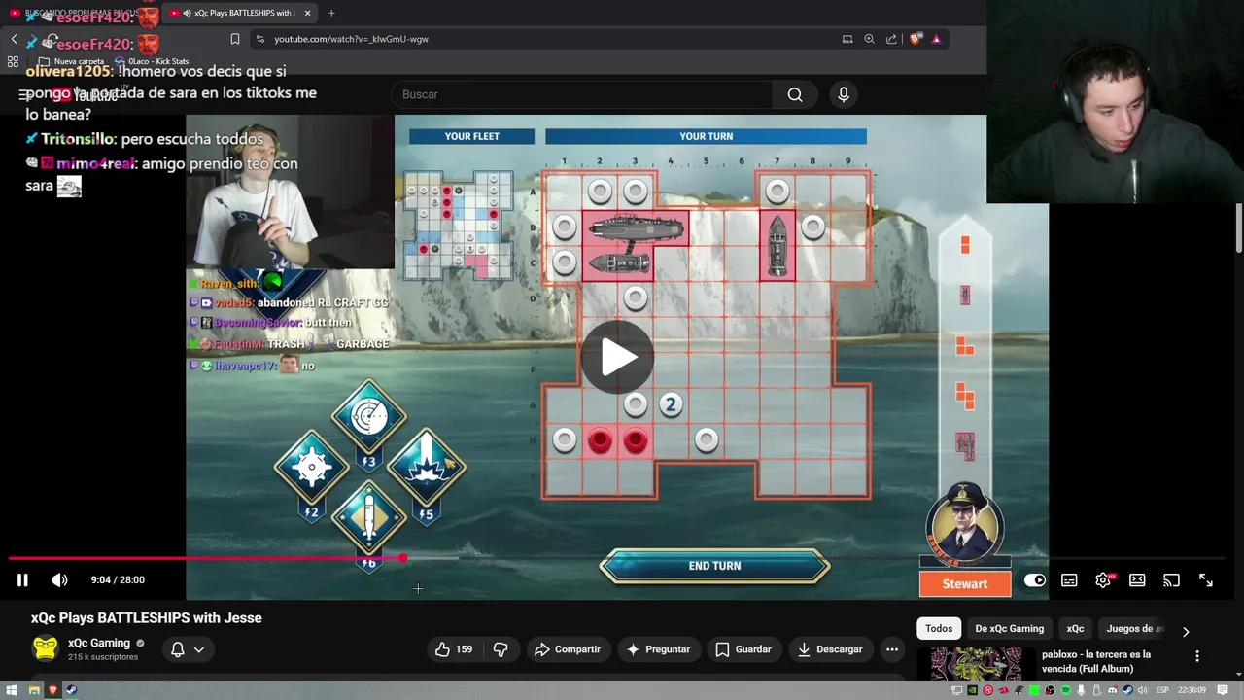Click the browser apps grid icon
Screen dimensions: 1244x700
click(13, 61)
